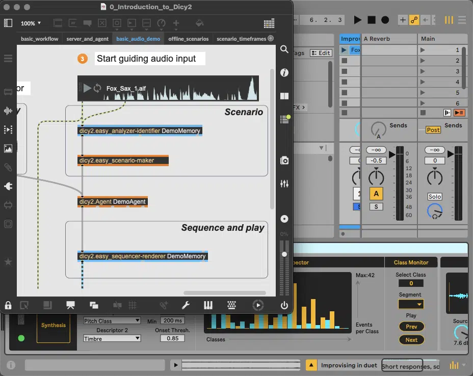Screen dimensions: 473x376
Task: Toggle the Post send button
Action: click(x=433, y=129)
